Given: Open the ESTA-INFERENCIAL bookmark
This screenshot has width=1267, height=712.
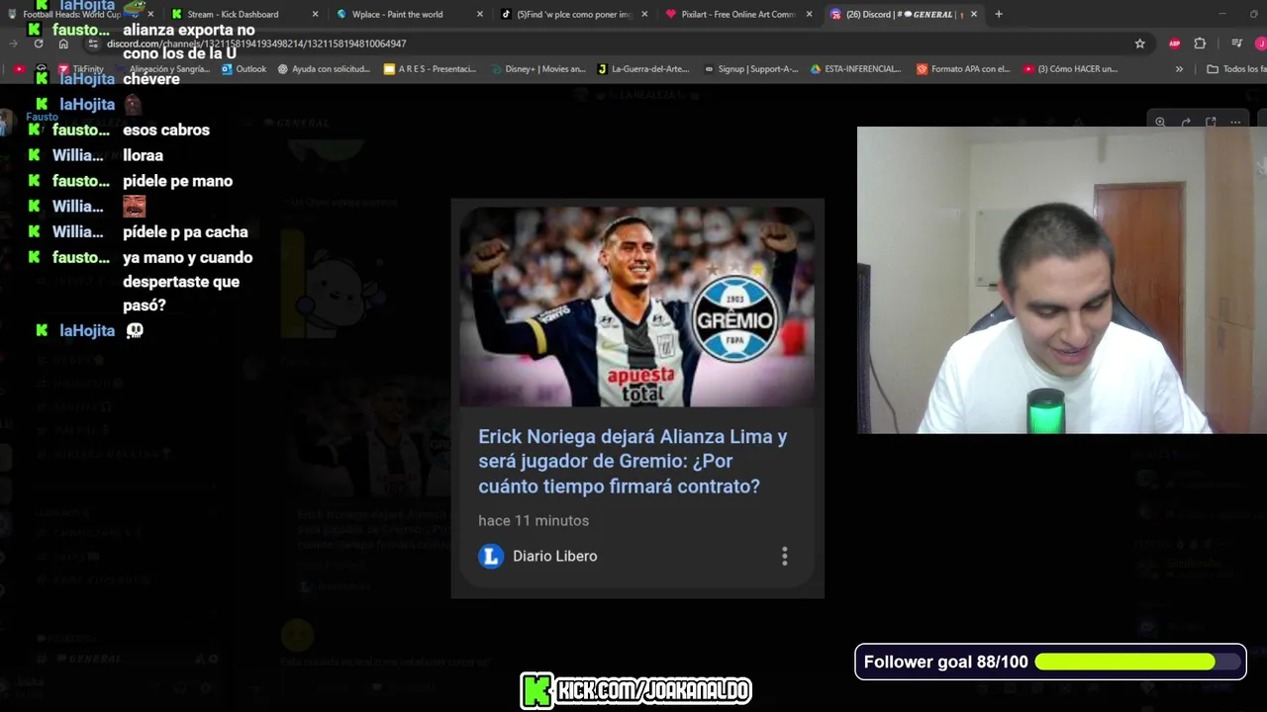Looking at the screenshot, I should pyautogui.click(x=856, y=69).
